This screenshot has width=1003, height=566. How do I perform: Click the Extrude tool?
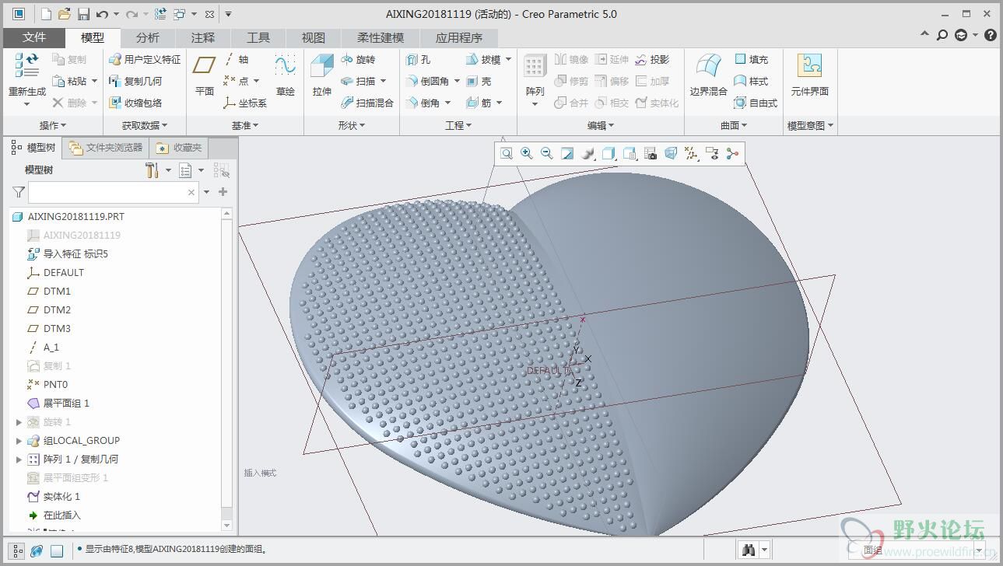click(x=322, y=76)
